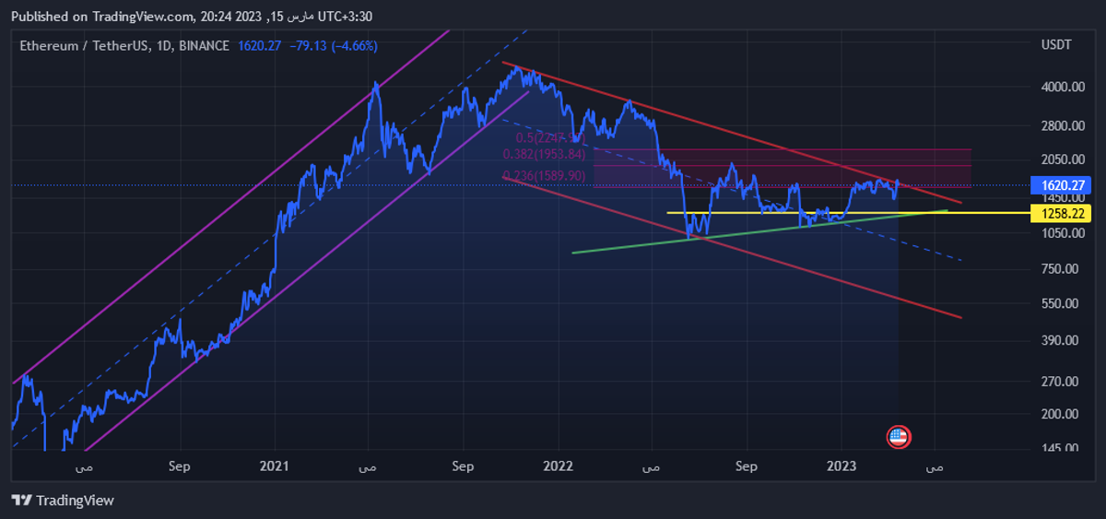The width and height of the screenshot is (1106, 519).
Task: Click the 2023 label on time axis
Action: 841,466
